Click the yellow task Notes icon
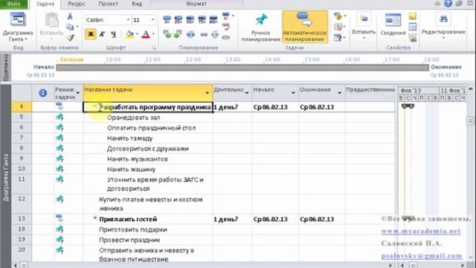Viewport: 476px width, 268px height. coord(413,16)
